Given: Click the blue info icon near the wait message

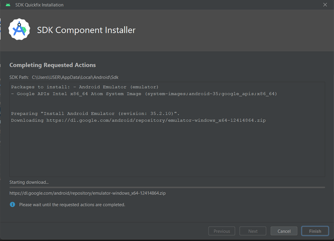Looking at the screenshot, I should pos(11,205).
